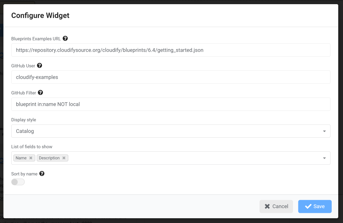This screenshot has height=223, width=343.
Task: Select the Name field tag
Action: pos(21,158)
